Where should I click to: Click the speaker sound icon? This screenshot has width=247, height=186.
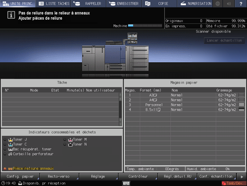click(x=229, y=3)
